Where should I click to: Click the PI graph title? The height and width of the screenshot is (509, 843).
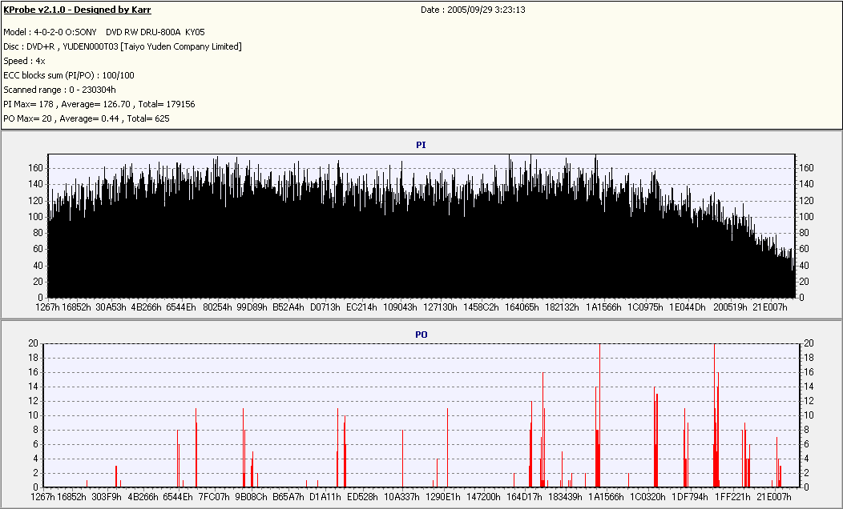421,145
